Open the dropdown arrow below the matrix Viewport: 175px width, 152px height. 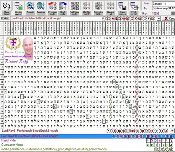pos(172,131)
